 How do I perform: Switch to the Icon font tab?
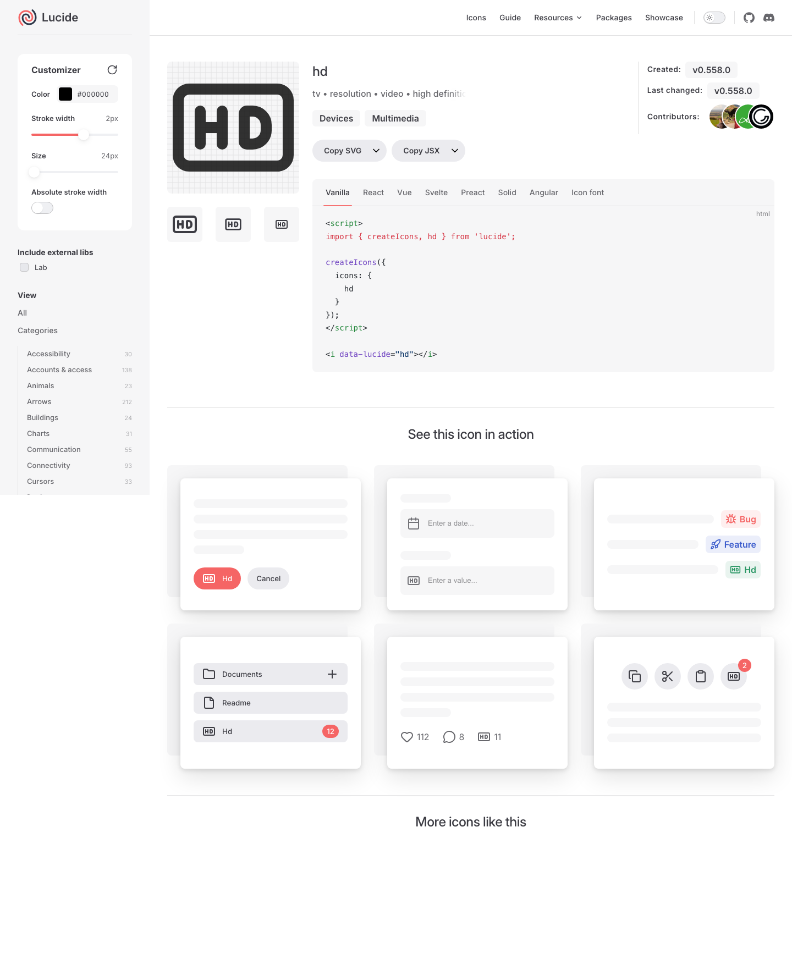point(587,192)
